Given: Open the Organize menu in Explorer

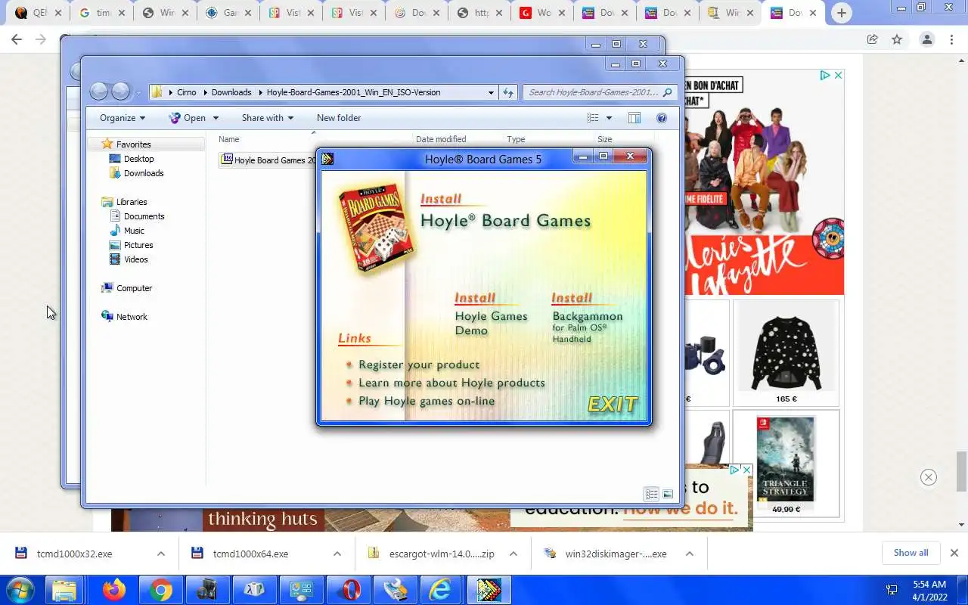Looking at the screenshot, I should point(123,118).
